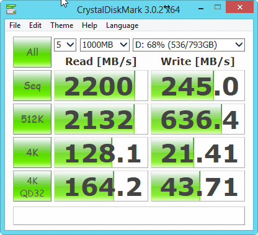Click the 4K QD32 write result 43.71
The width and height of the screenshot is (258, 235).
click(x=198, y=186)
